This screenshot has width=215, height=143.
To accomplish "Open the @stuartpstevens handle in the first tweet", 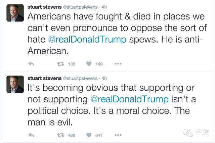I will 80,7.
